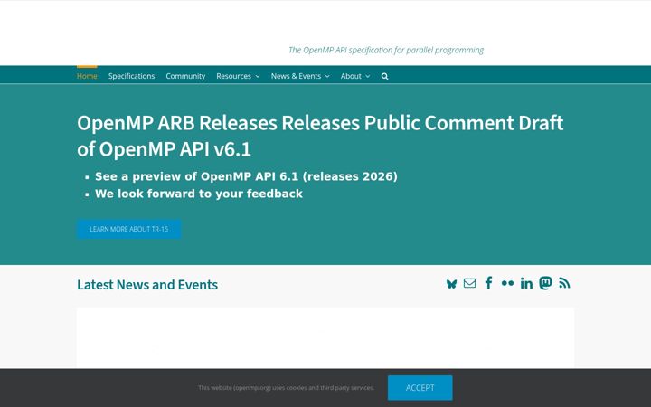Visit the Facebook social icon

point(488,283)
